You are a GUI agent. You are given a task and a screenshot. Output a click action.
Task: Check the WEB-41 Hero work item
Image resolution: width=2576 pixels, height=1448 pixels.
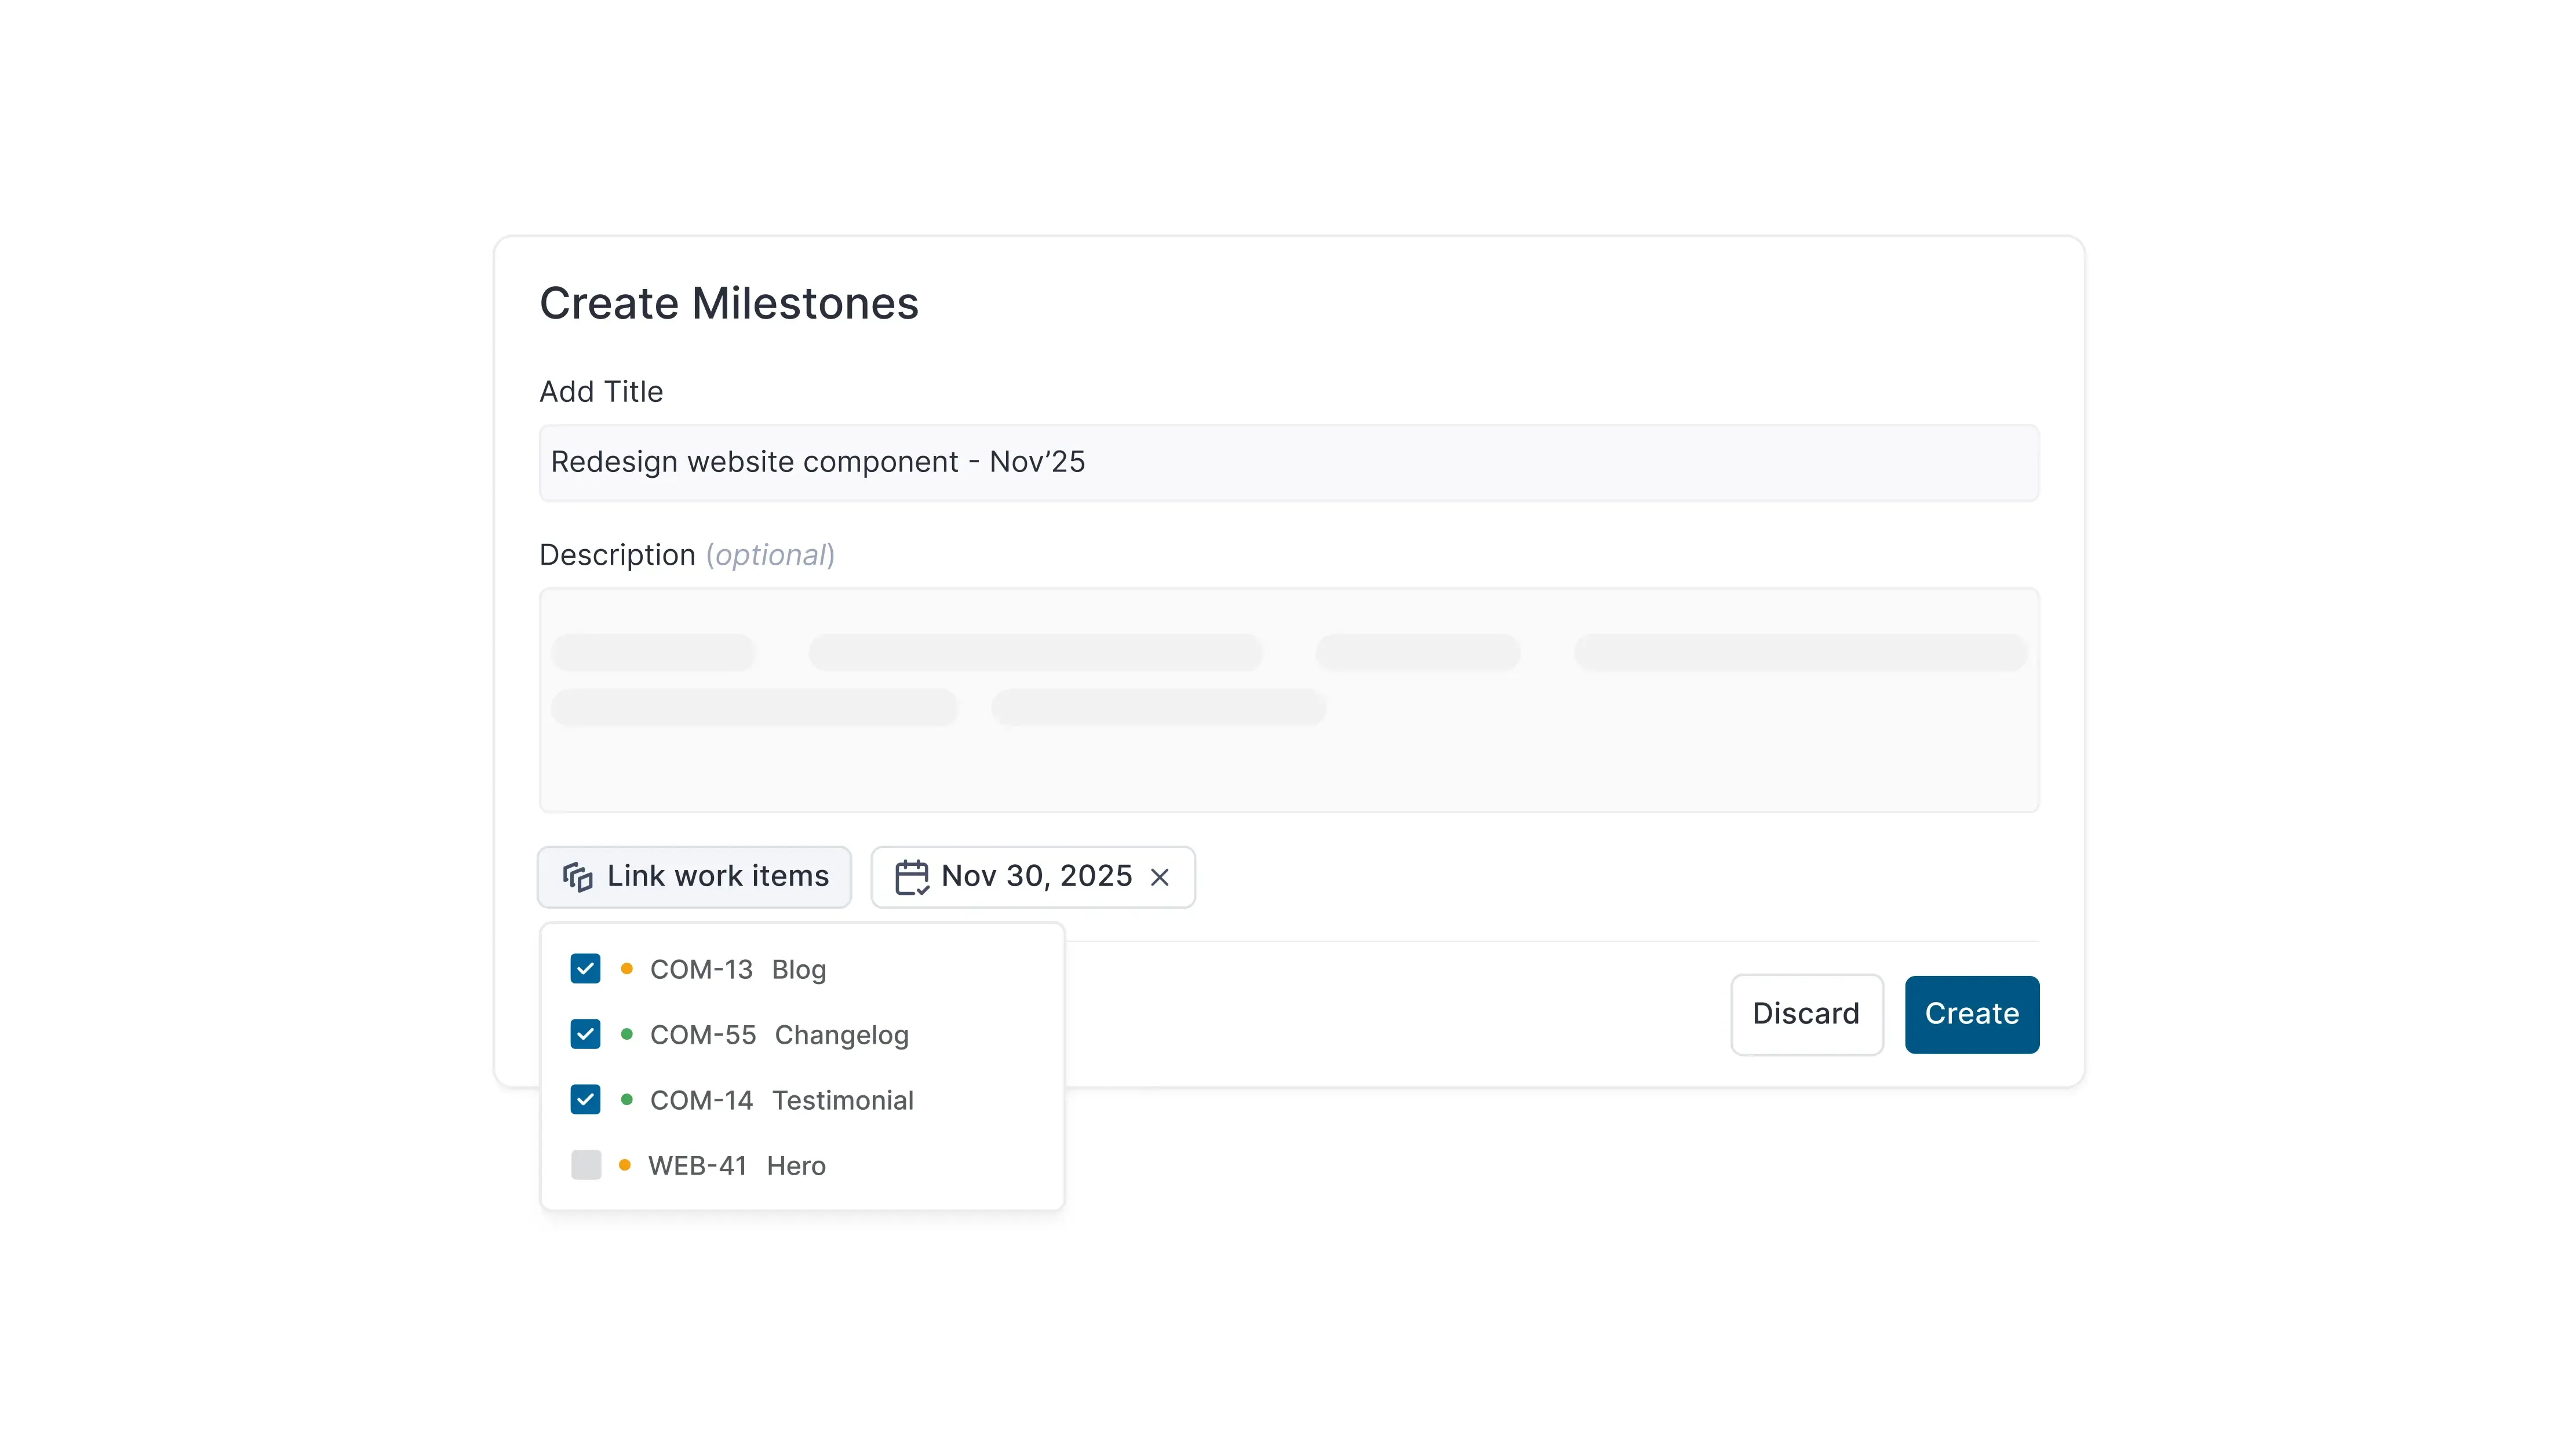(x=586, y=1165)
